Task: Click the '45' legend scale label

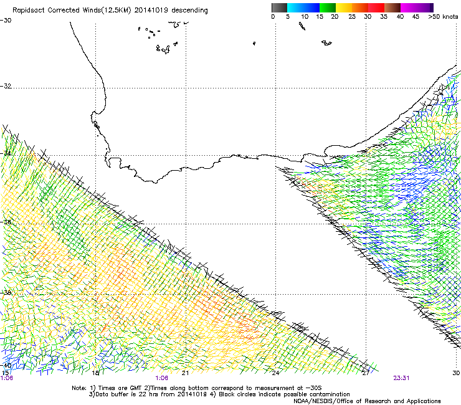Action: (416, 17)
